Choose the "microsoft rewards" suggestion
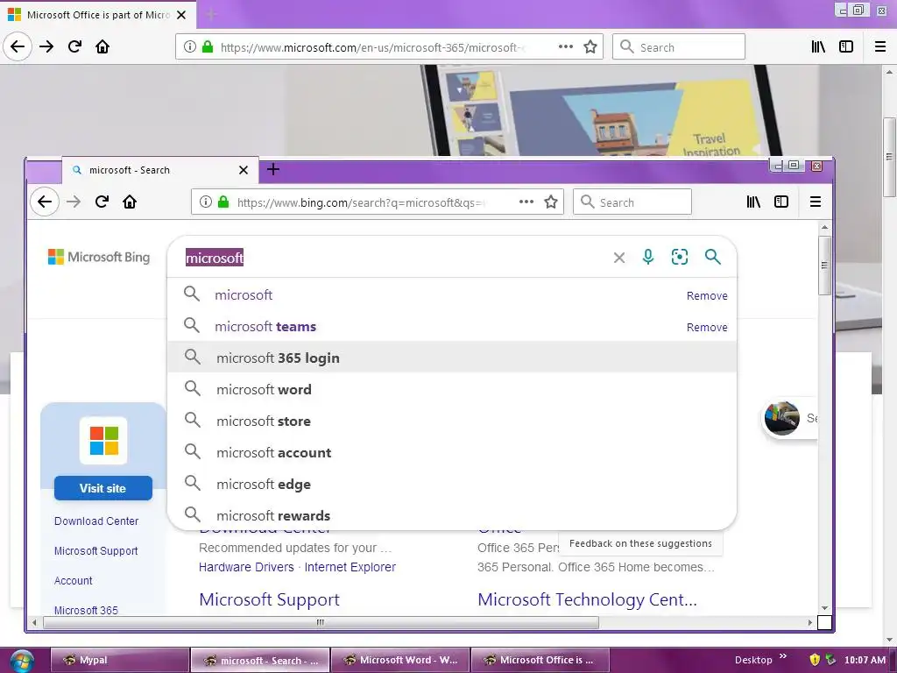897x673 pixels. coord(452,515)
